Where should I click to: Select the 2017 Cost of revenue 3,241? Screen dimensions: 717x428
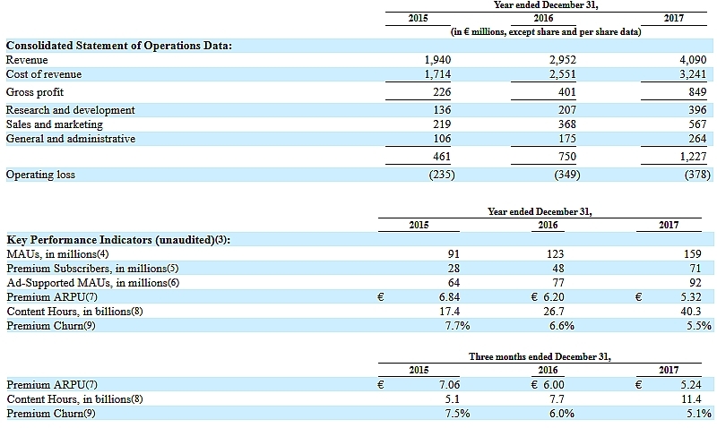[693, 74]
